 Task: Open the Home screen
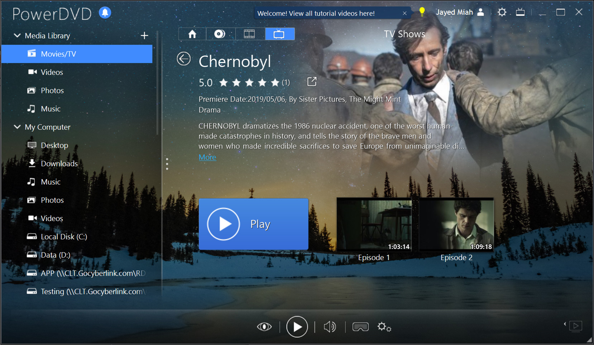pyautogui.click(x=192, y=34)
